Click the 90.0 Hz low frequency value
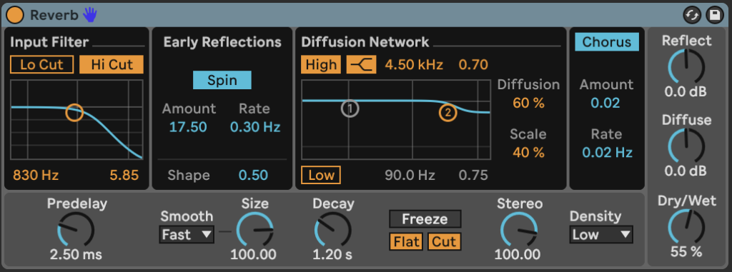732x272 pixels. pyautogui.click(x=410, y=176)
